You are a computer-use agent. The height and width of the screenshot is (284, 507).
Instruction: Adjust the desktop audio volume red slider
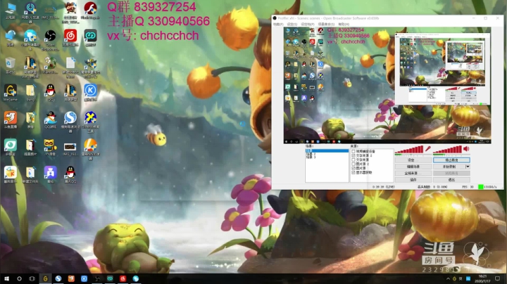coord(448,150)
